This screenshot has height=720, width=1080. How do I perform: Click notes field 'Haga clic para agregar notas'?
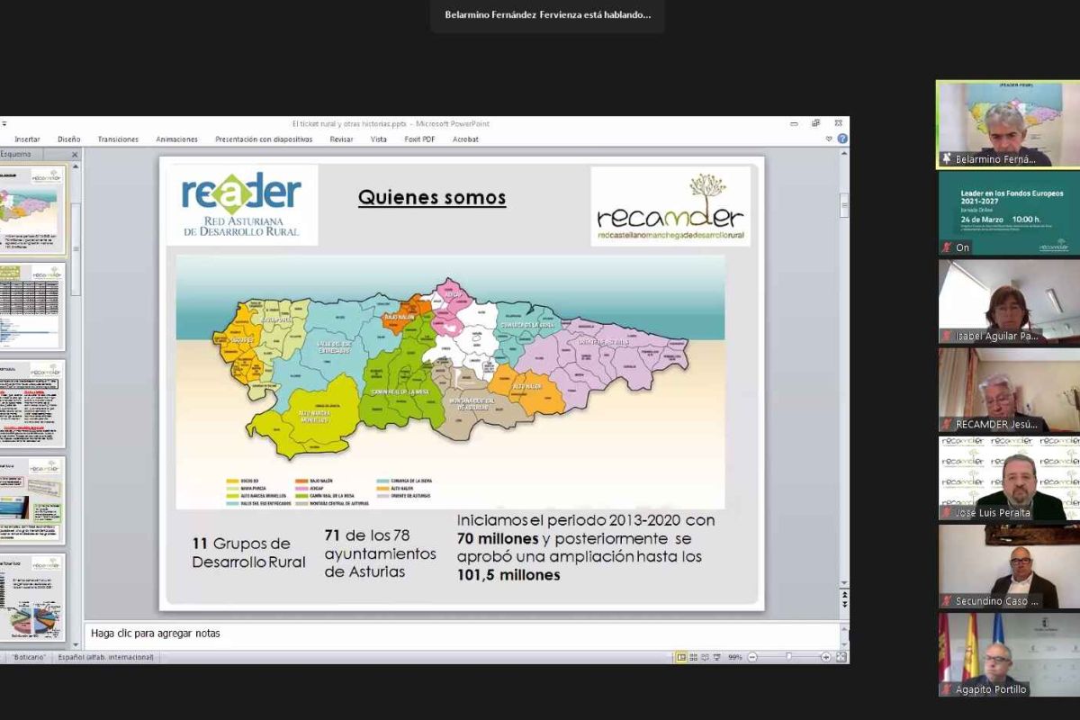point(463,634)
